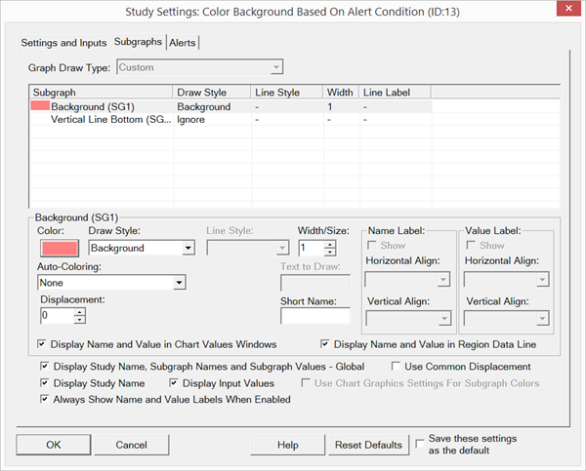Click the Short Name text field
This screenshot has height=471, width=586.
pyautogui.click(x=314, y=316)
